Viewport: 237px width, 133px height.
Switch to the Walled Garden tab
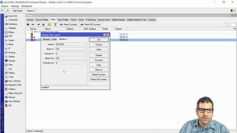pyautogui.click(x=118, y=20)
